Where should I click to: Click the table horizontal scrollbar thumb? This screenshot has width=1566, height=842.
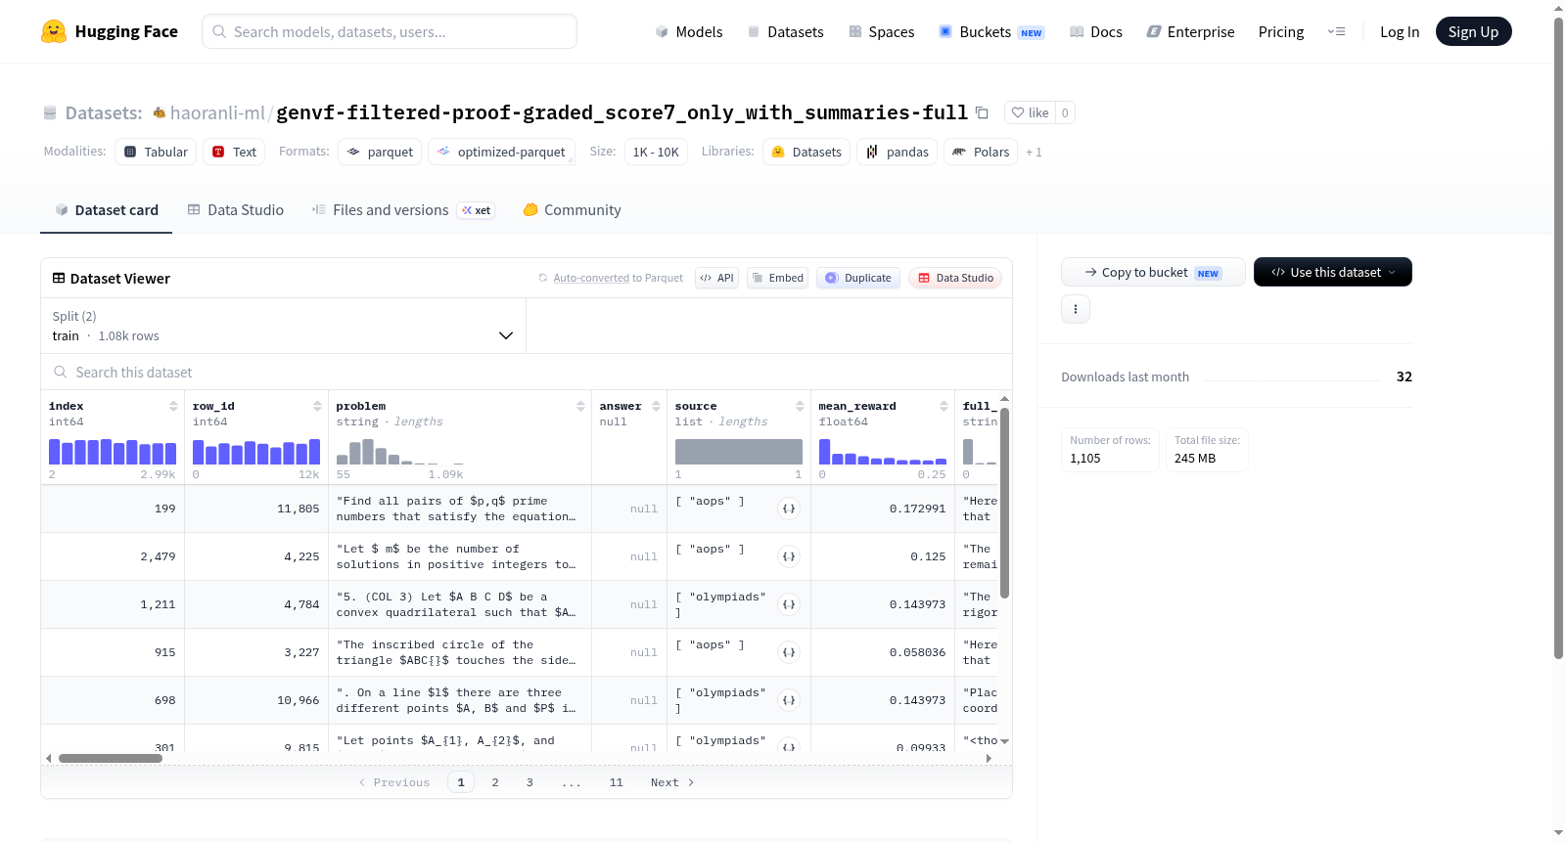click(x=111, y=758)
